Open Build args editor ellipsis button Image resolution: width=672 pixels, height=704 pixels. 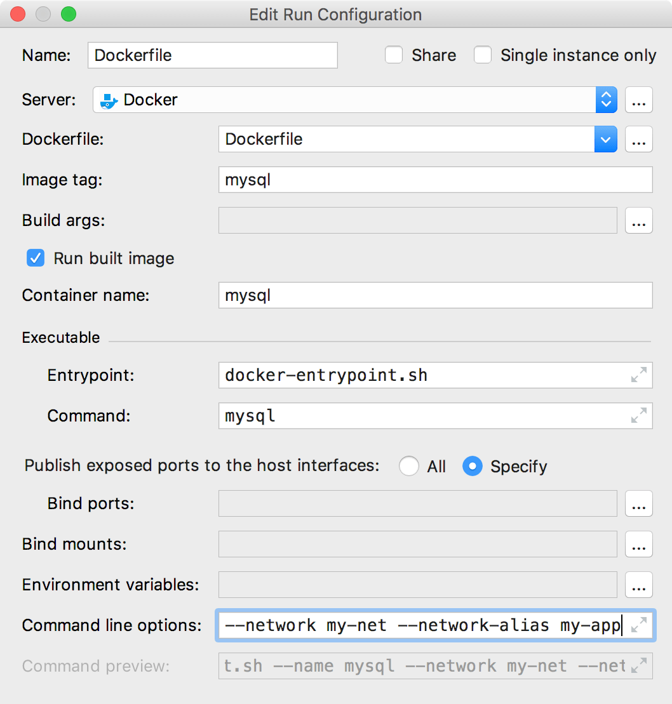tap(639, 220)
